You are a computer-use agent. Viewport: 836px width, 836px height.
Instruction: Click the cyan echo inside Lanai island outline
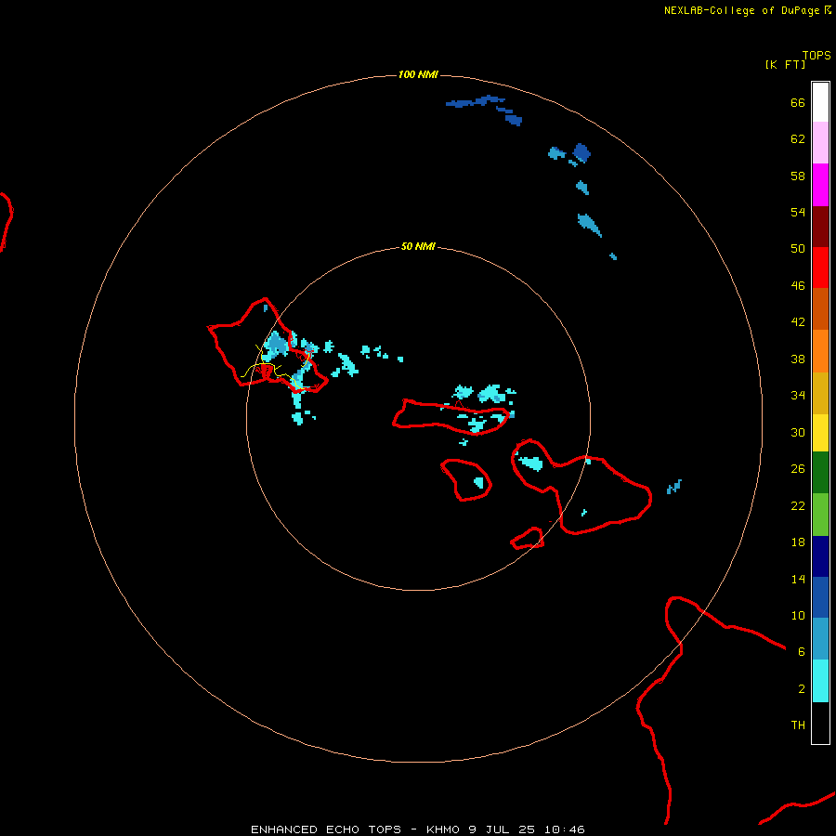point(478,483)
